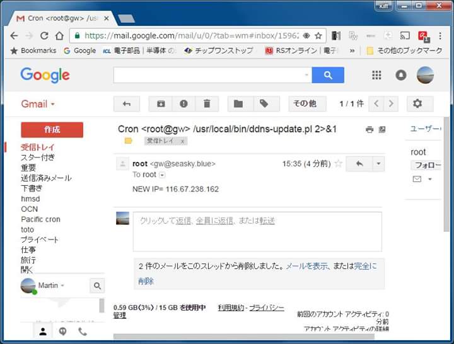Screen dimensions: 454x344
Task: Open the Google bookmark in bookmarks bar
Action: pos(79,51)
